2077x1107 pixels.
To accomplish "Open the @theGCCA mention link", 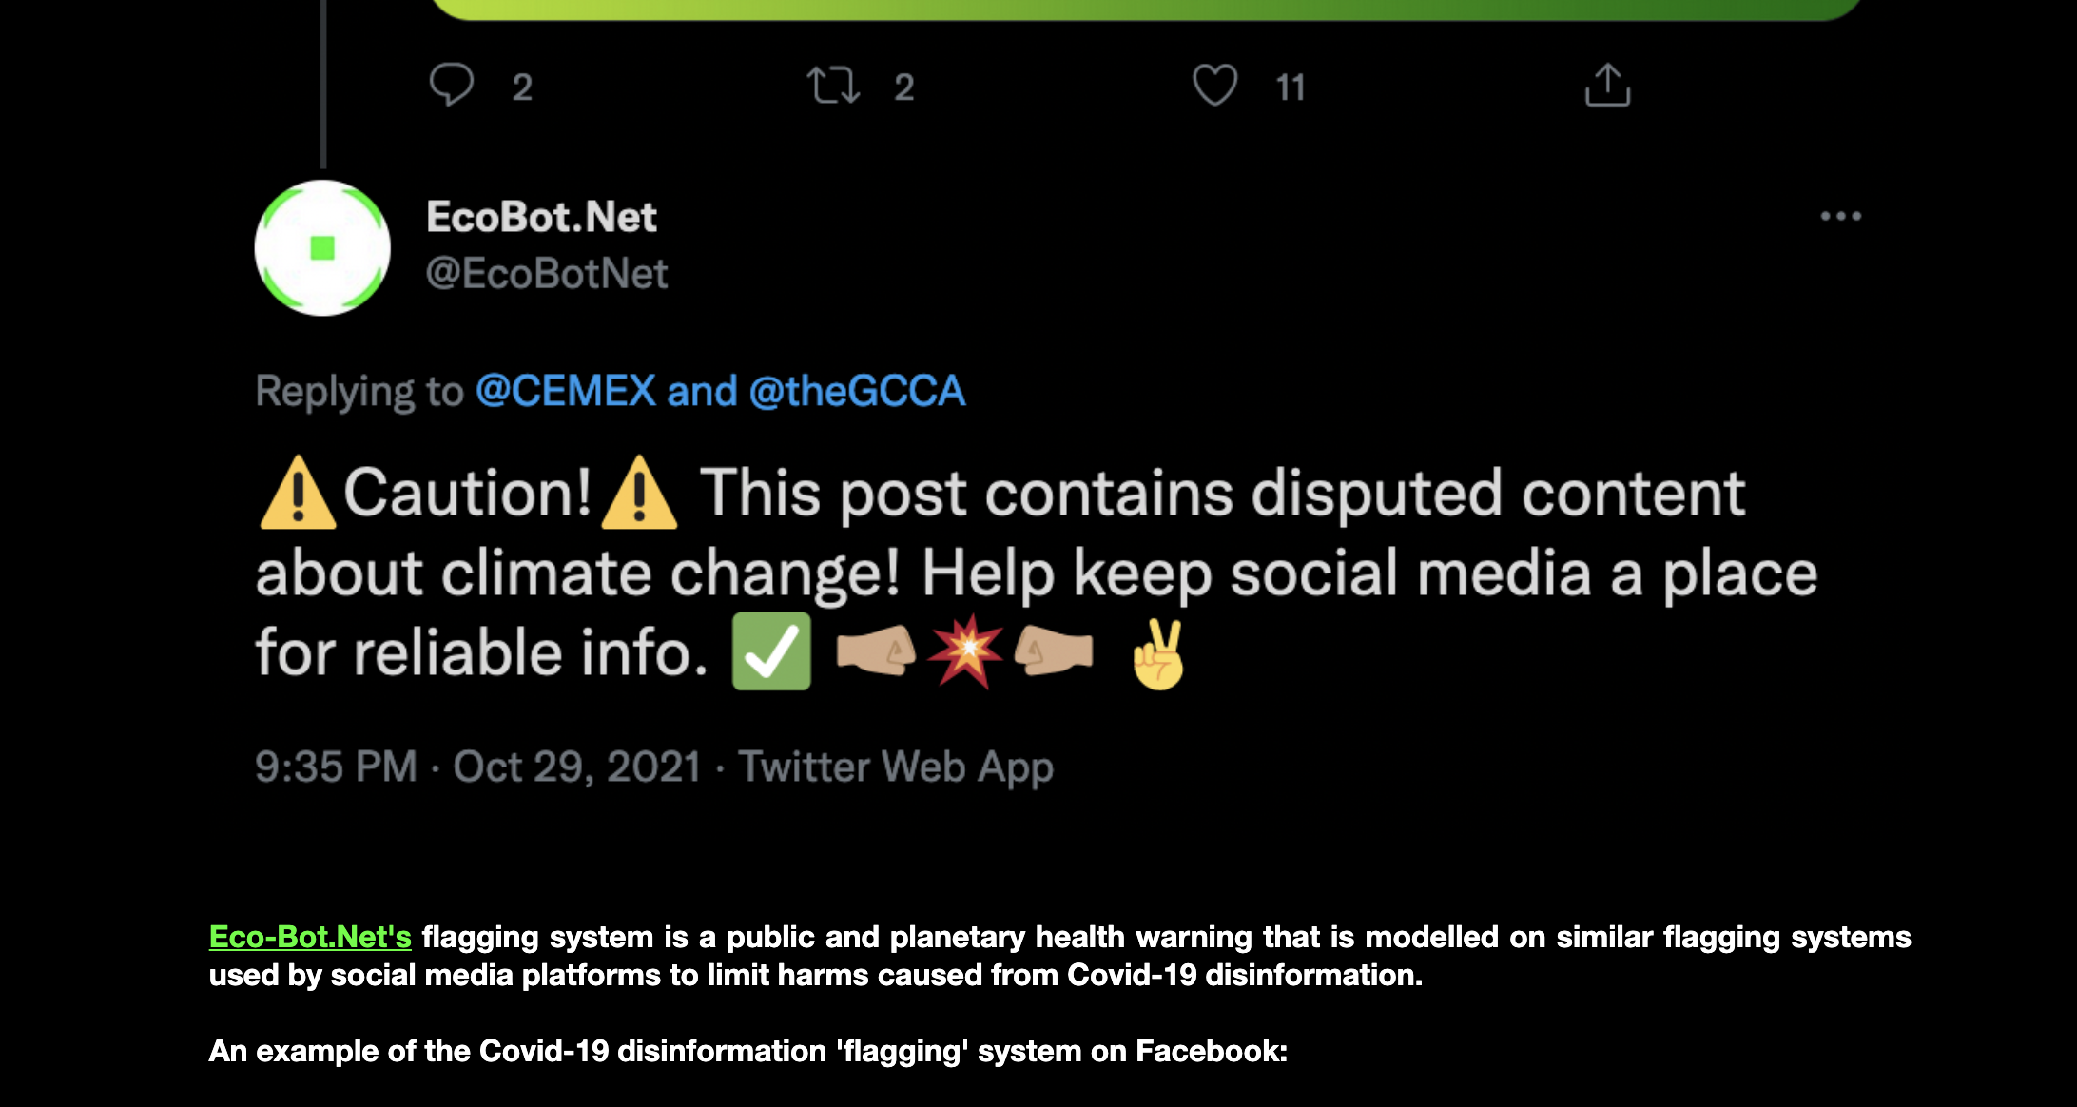I will [x=857, y=391].
